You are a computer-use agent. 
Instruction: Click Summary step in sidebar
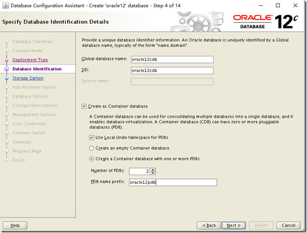point(22,142)
